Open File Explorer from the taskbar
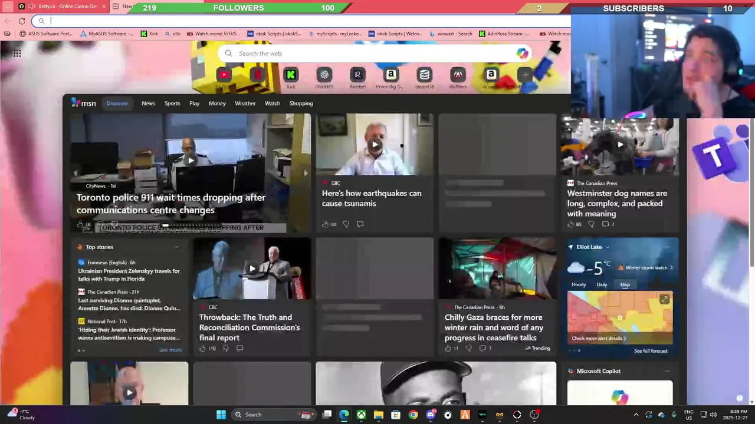This screenshot has height=424, width=755. [379, 415]
